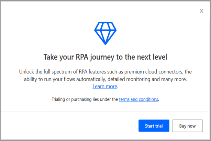211x141 pixels.
Task: Click the 'next level' words in the title
Action: (x=152, y=57)
